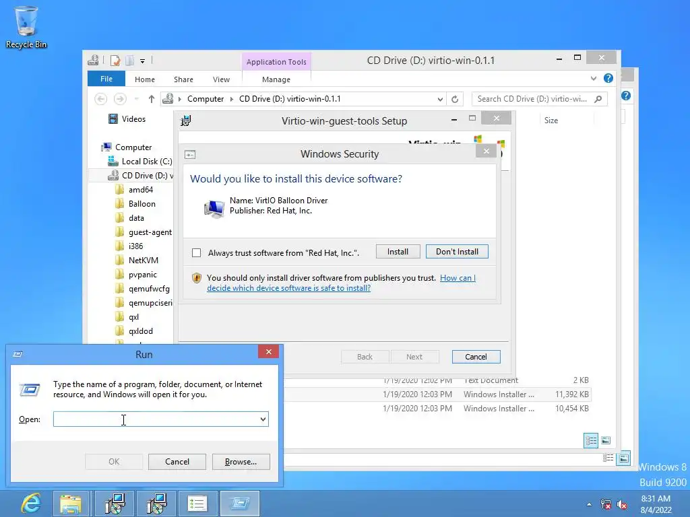Expand the Computer breadcrumb arrow
This screenshot has height=517, width=690.
(x=232, y=99)
